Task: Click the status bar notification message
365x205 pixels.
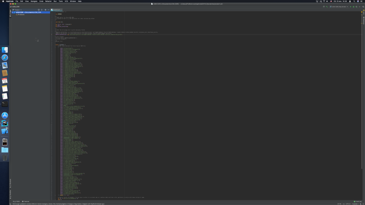Action: click(58, 204)
